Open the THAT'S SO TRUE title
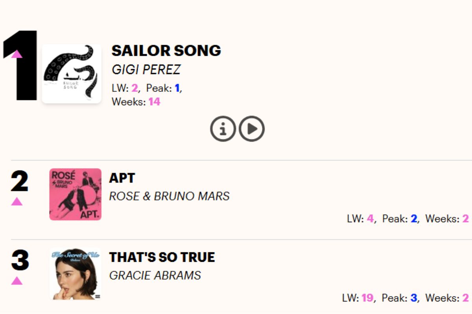Image resolution: width=472 pixels, height=314 pixels. point(162,257)
